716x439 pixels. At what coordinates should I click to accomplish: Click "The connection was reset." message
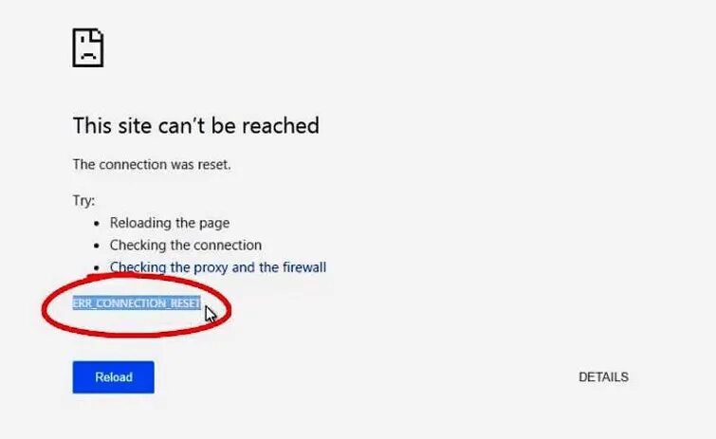[152, 164]
